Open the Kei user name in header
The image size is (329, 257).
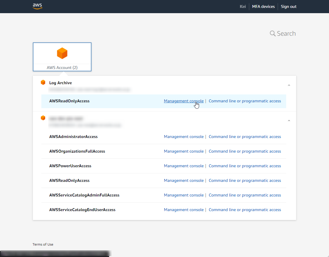243,6
